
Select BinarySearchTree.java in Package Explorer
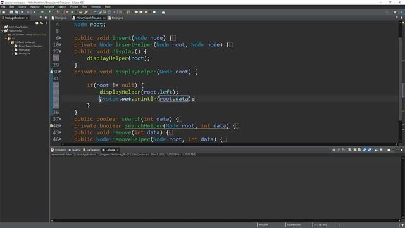click(28, 46)
